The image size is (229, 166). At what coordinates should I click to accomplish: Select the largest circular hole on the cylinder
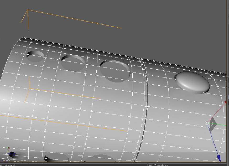115,71
